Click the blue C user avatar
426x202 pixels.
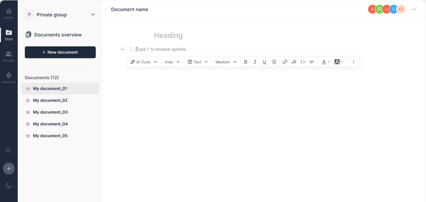point(393,9)
